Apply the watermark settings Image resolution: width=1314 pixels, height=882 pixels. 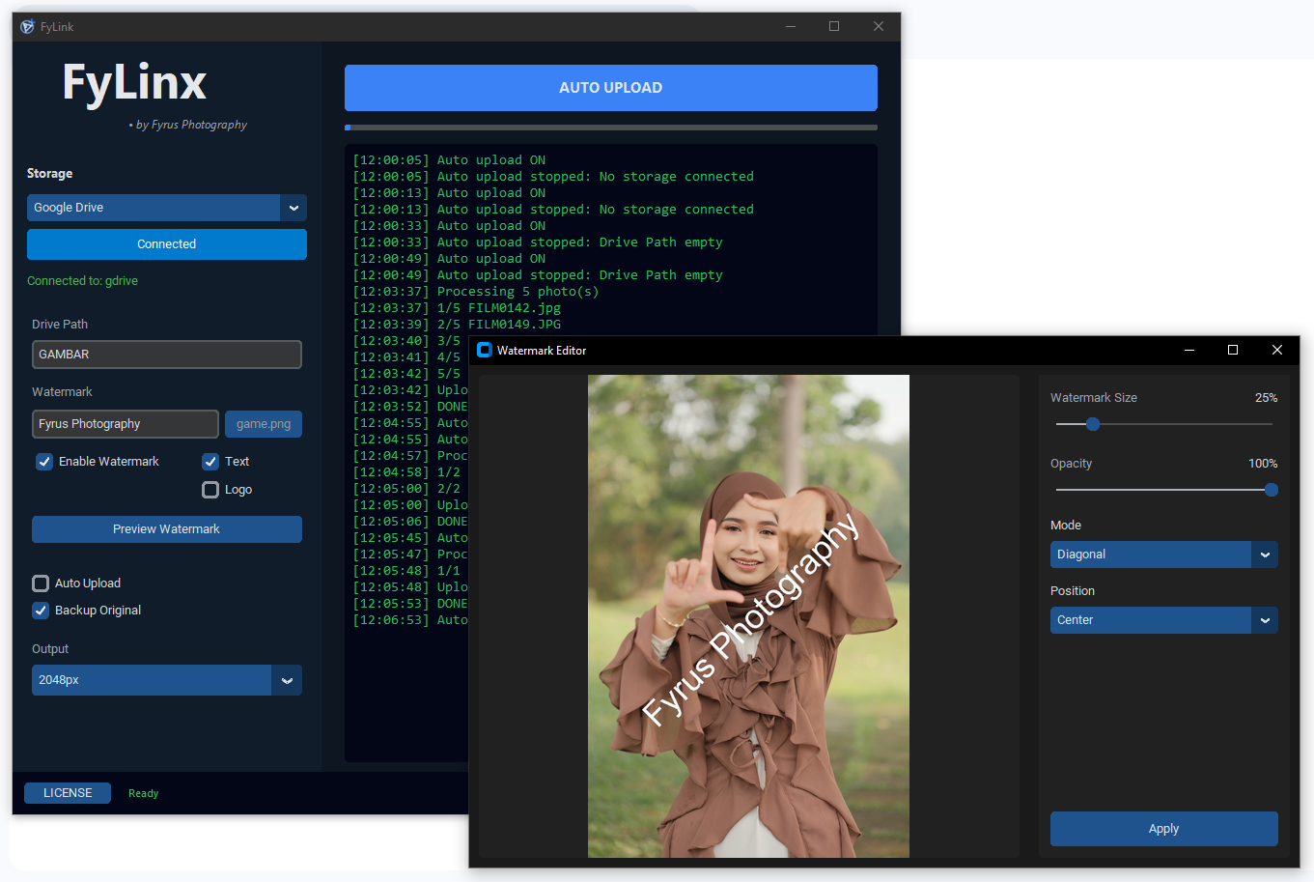coord(1163,829)
